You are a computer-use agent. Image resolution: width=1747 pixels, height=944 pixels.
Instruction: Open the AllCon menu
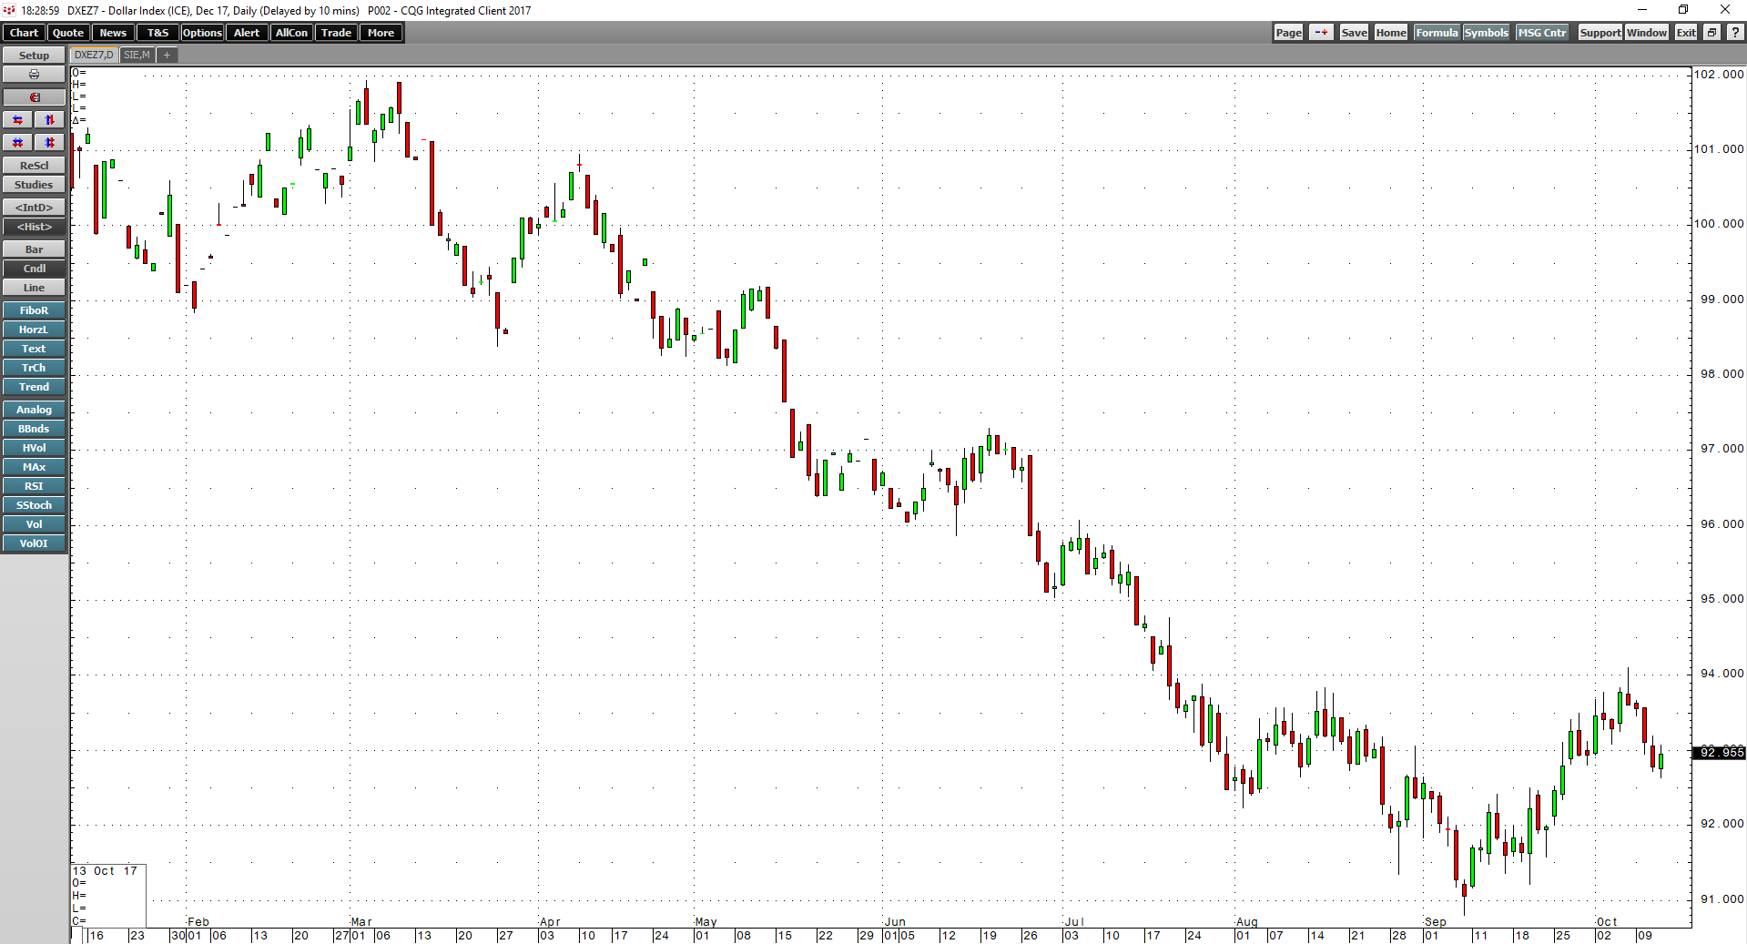pyautogui.click(x=291, y=33)
